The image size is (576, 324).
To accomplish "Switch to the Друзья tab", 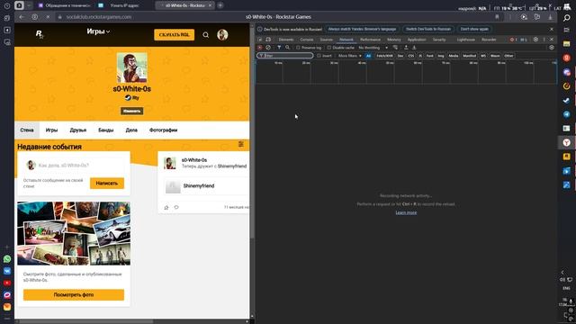I will click(78, 130).
